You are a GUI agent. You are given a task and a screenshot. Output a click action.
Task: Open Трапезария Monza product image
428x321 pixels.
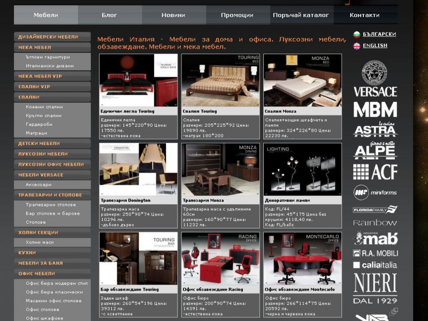pyautogui.click(x=220, y=169)
